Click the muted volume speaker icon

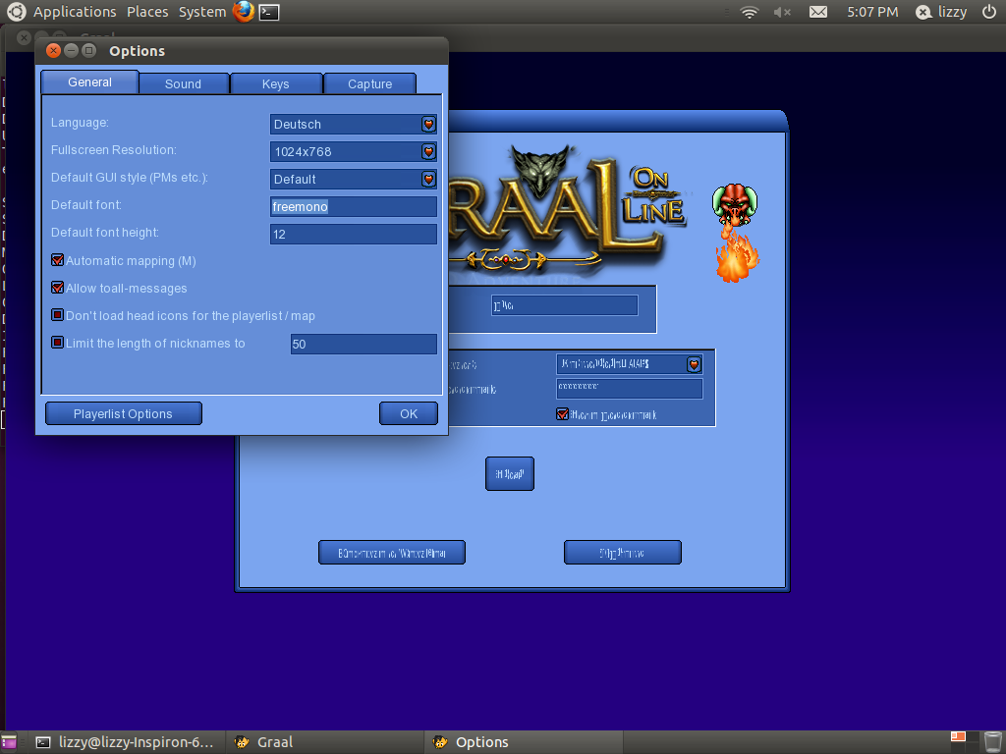[782, 12]
